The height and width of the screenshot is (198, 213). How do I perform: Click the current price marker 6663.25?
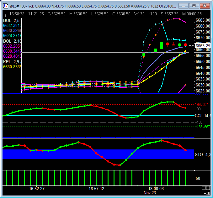pyautogui.click(x=202, y=46)
